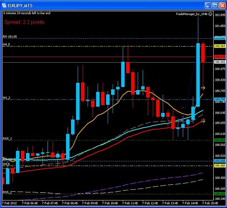Minimize the EURJPY chart window
Image resolution: width=227 pixels, height=208 pixels.
tap(208, 5)
